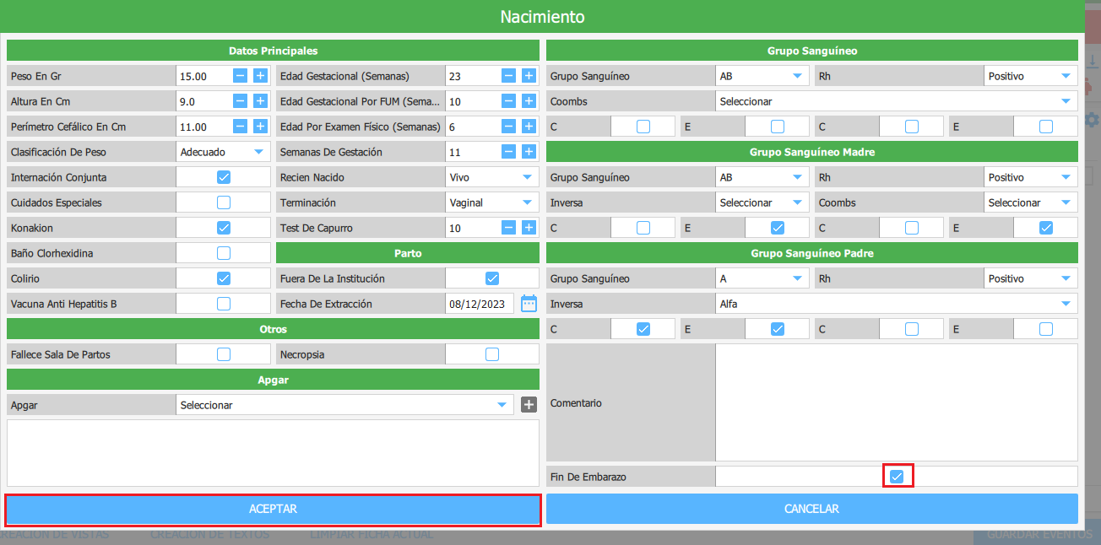Click Test De Capurro label

pos(316,228)
